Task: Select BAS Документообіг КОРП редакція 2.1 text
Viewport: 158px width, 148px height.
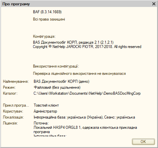Action: (73, 42)
